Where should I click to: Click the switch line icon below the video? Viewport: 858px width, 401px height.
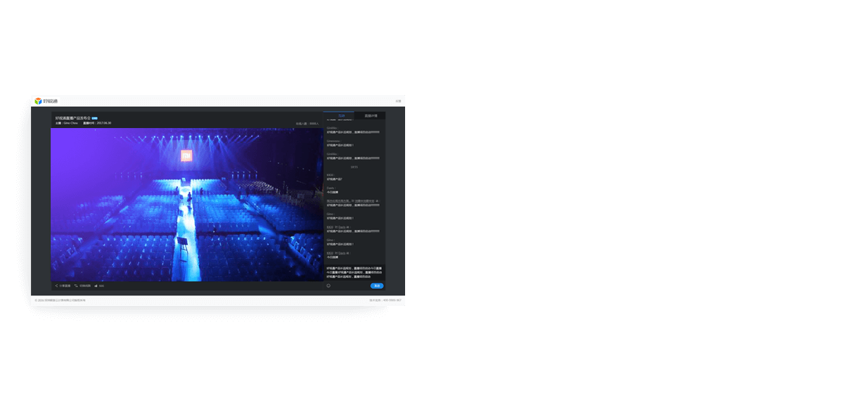(76, 286)
